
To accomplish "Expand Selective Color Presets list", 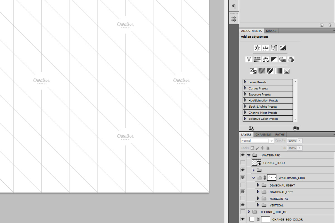I will [245, 118].
